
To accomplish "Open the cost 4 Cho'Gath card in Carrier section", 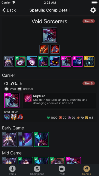I will point(12,100).
